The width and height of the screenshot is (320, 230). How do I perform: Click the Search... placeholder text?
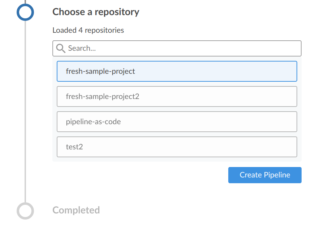coord(82,48)
